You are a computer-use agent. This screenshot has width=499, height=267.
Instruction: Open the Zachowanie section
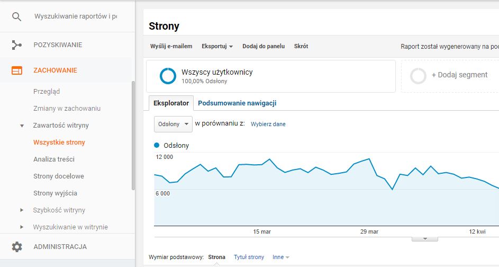point(56,70)
